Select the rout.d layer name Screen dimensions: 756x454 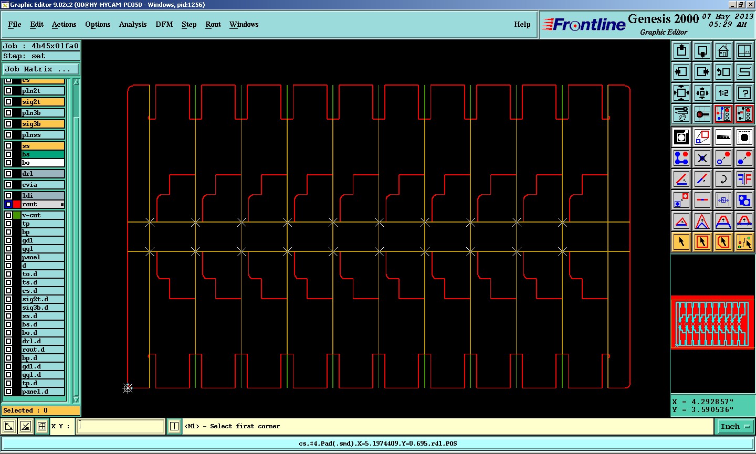[x=43, y=350]
